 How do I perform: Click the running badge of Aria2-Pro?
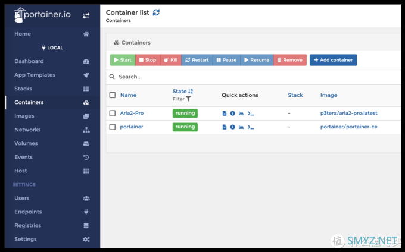(185, 114)
